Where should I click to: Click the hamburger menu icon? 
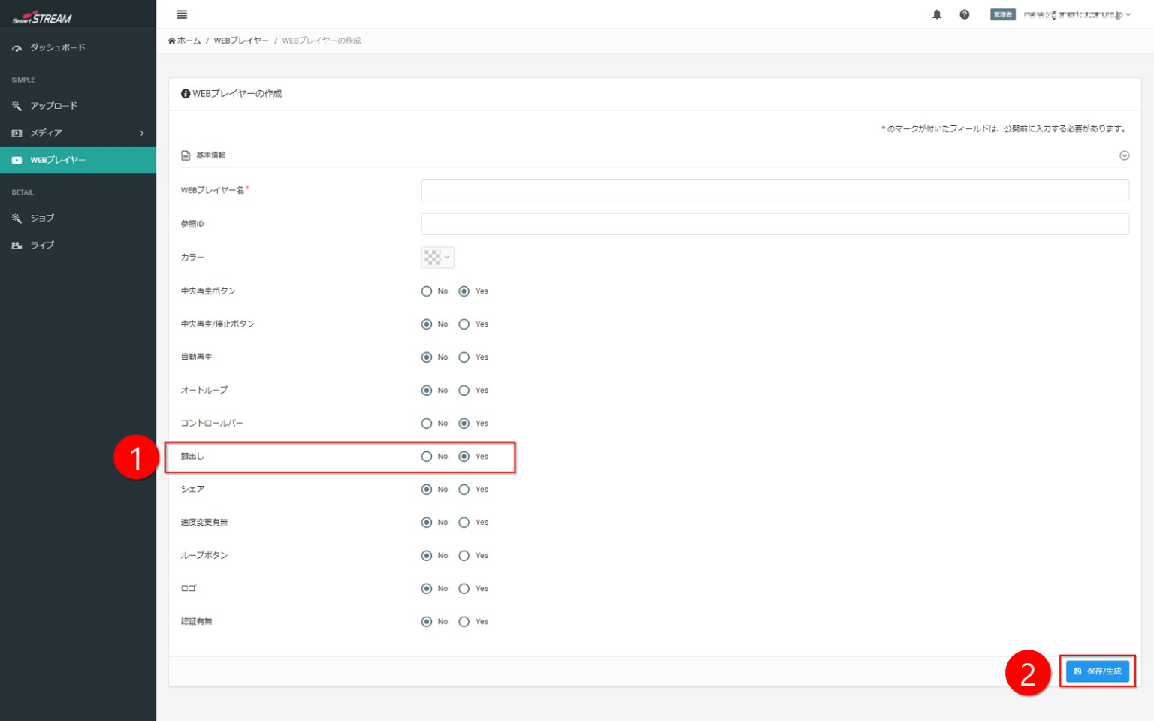click(x=182, y=14)
